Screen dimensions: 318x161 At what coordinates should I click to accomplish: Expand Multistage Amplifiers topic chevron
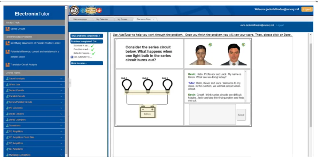click(61, 155)
